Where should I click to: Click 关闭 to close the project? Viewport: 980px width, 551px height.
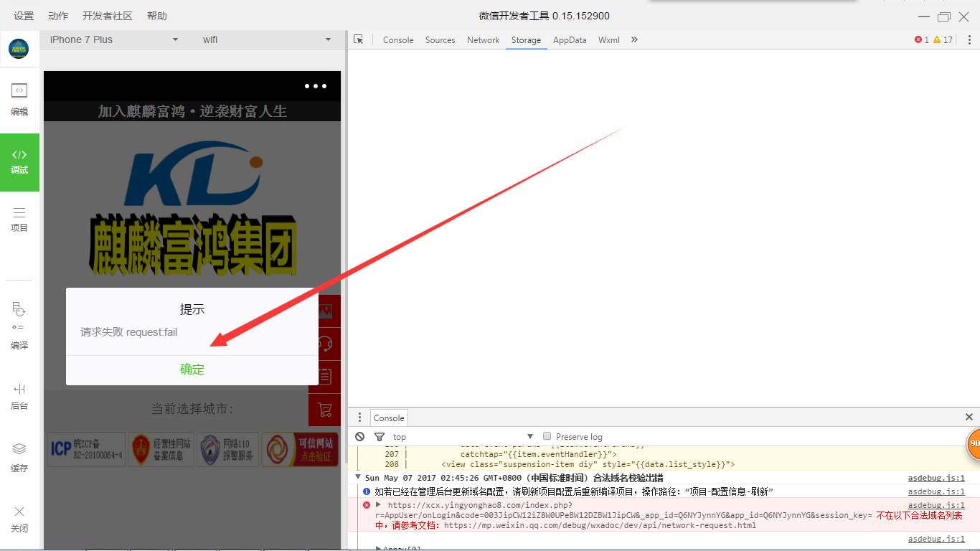[19, 519]
